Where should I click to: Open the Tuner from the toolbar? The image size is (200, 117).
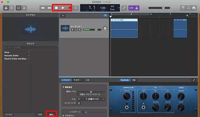click(x=124, y=8)
